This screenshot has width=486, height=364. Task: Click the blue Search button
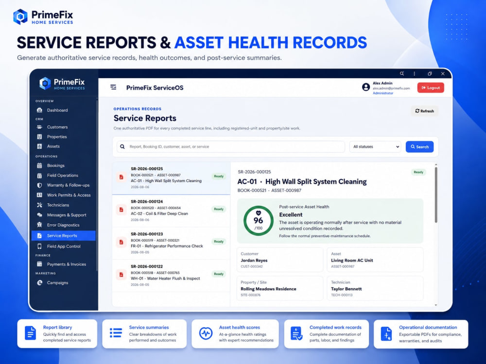pyautogui.click(x=420, y=147)
